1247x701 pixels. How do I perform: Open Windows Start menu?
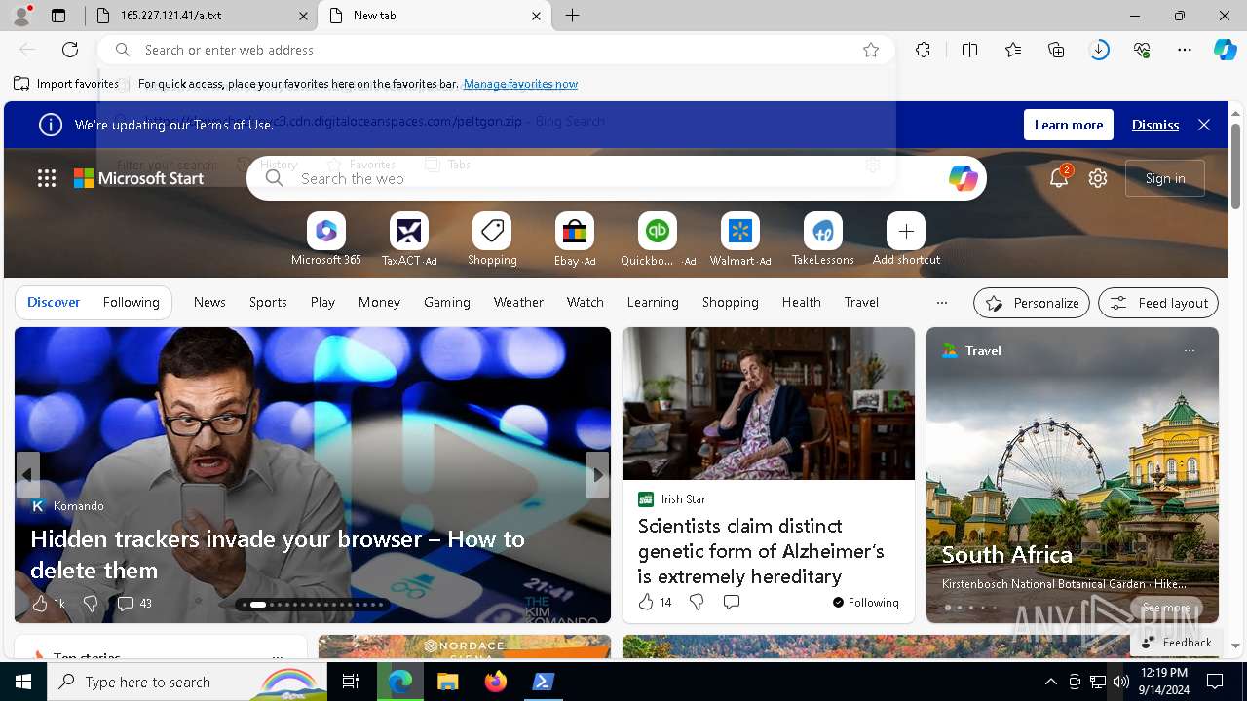(23, 682)
